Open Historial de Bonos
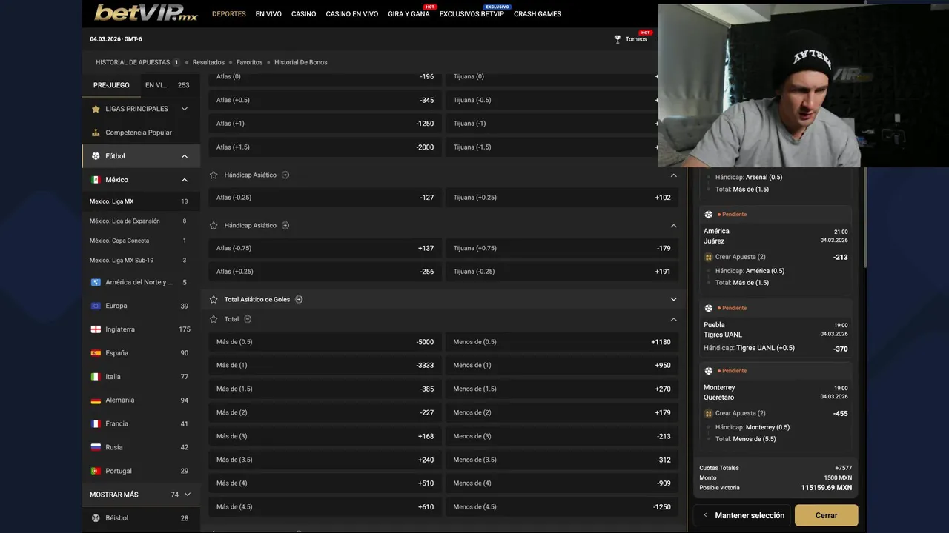The height and width of the screenshot is (533, 949). coord(300,62)
